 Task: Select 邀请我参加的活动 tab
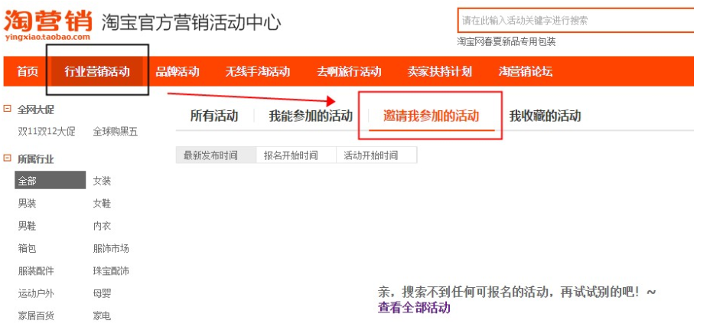[431, 116]
